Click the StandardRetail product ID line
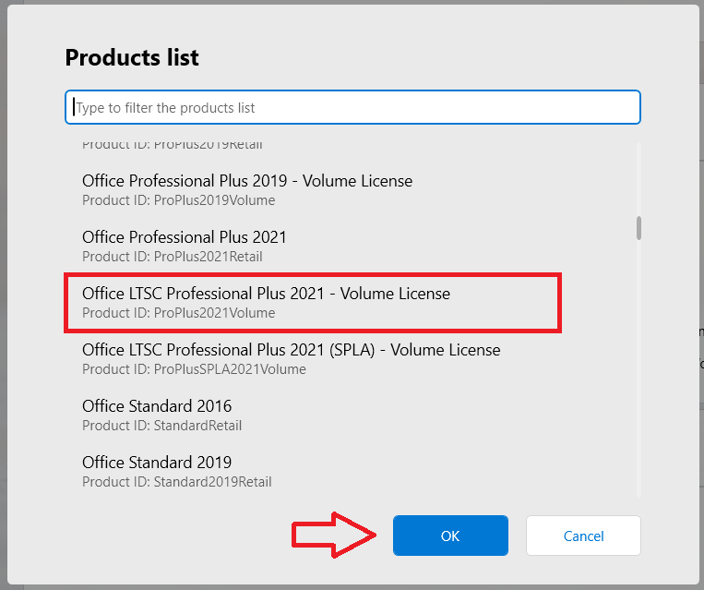704x590 pixels. point(162,426)
